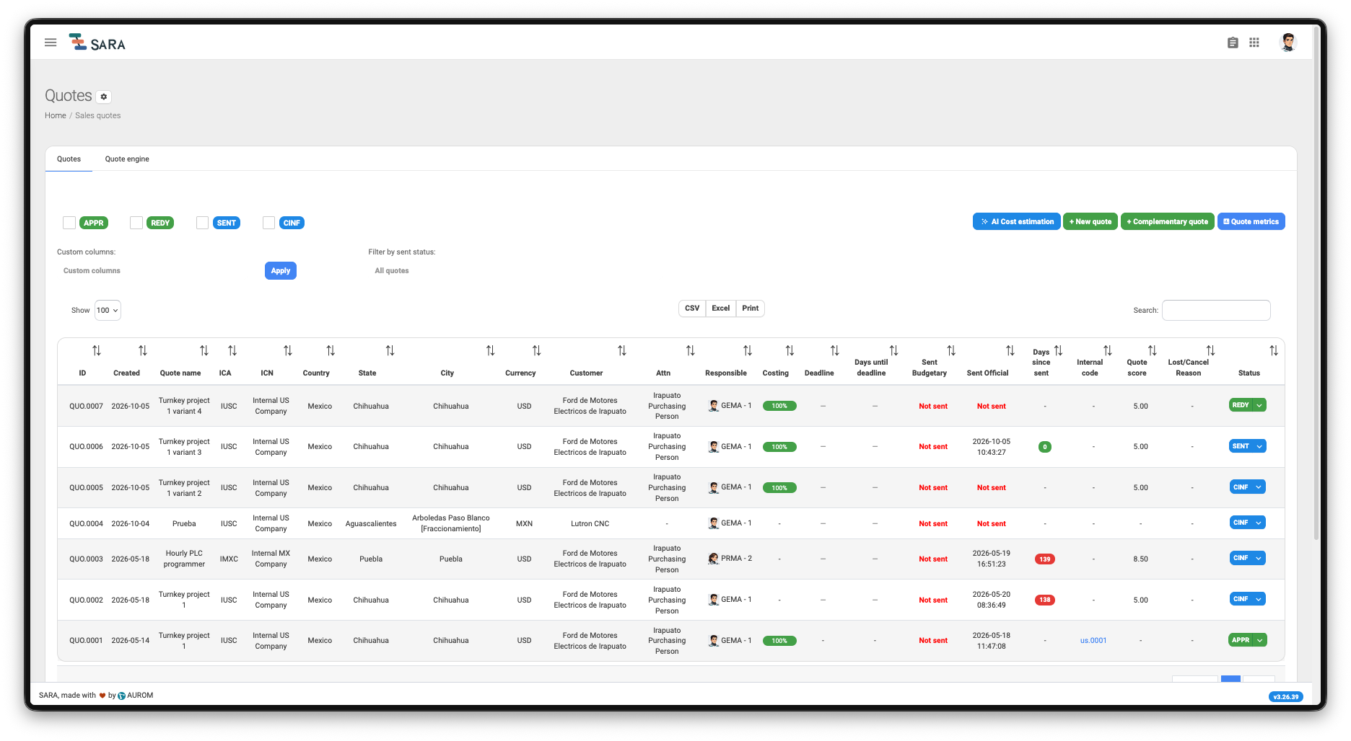Tick the APPR status filter checkbox
The width and height of the screenshot is (1351, 741).
tap(69, 223)
